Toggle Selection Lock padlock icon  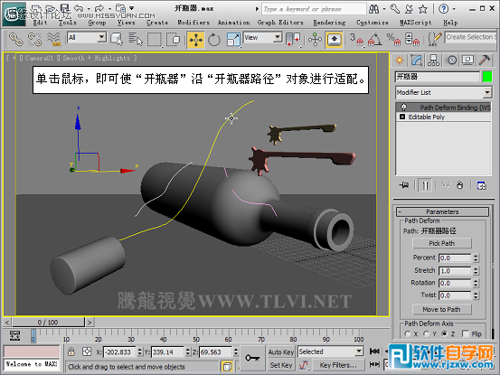(x=71, y=352)
